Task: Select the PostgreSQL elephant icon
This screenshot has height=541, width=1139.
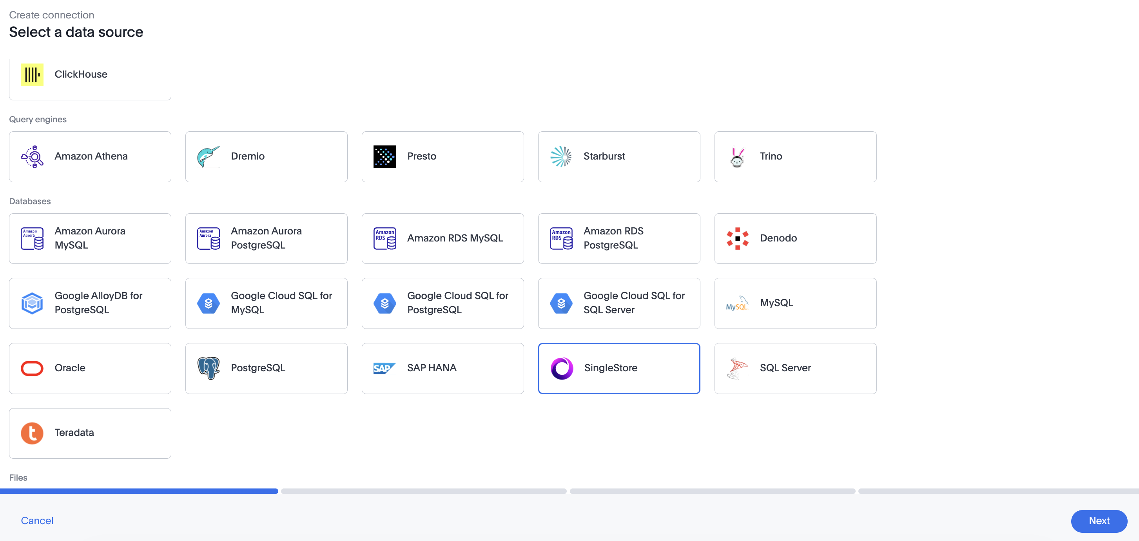Action: pyautogui.click(x=208, y=368)
